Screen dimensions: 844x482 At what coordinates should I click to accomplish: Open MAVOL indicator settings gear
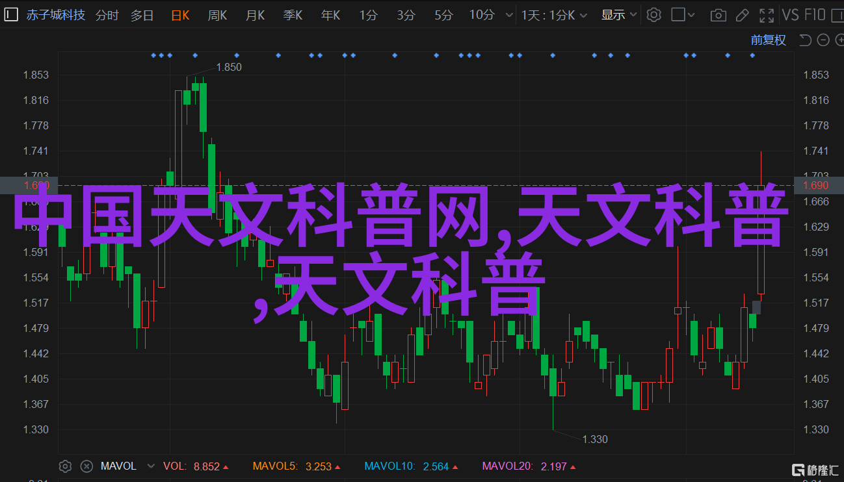(x=65, y=466)
